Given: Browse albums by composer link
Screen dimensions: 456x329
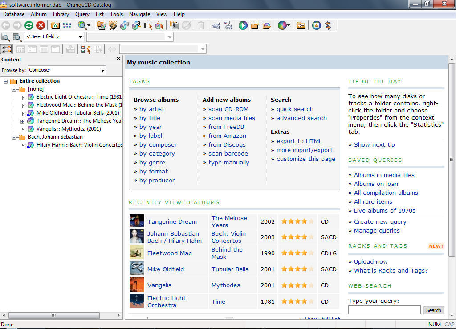Looking at the screenshot, I should [x=158, y=145].
